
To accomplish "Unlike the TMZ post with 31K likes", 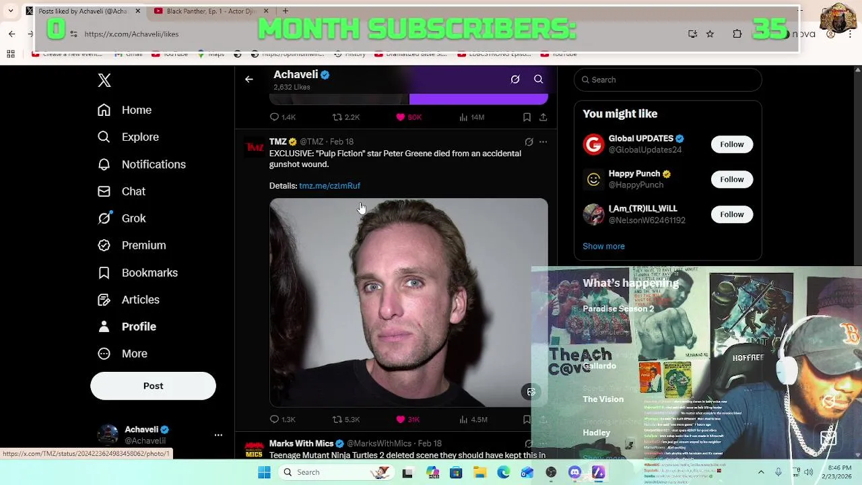I will 408,420.
